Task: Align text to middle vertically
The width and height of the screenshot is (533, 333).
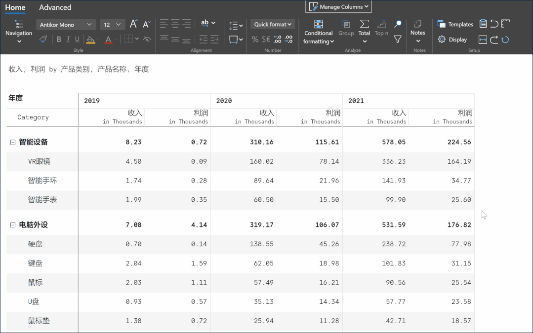Action: 175,39
